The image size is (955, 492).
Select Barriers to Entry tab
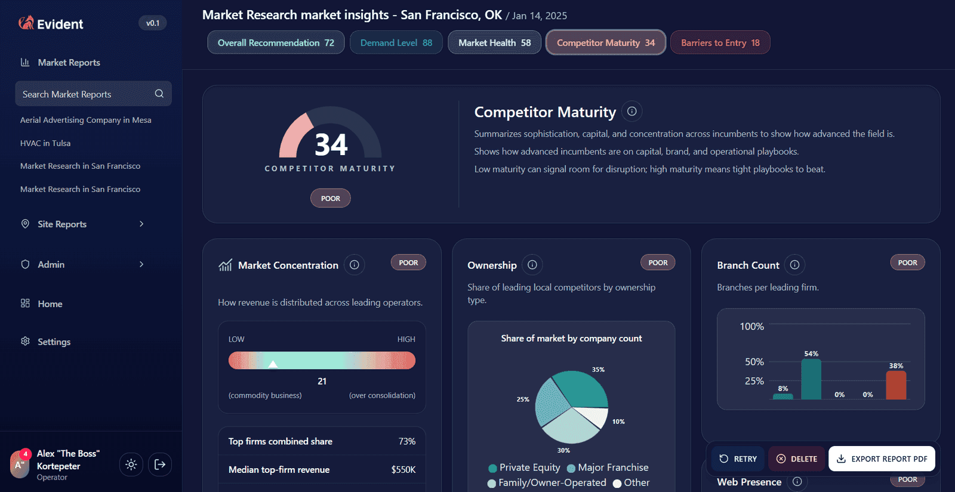click(x=720, y=43)
